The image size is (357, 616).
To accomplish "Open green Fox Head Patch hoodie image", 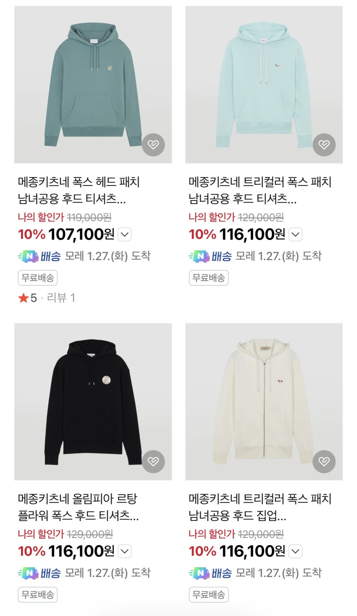I will [x=93, y=84].
